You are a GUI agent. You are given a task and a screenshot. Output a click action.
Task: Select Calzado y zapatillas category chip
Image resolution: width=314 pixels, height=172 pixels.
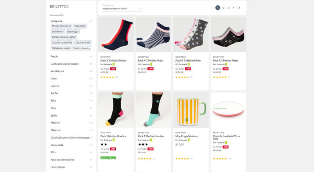(x=62, y=42)
